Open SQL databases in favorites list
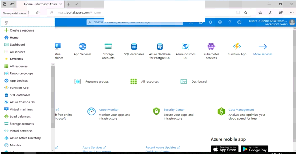This screenshot has width=296, height=154. coord(20,95)
